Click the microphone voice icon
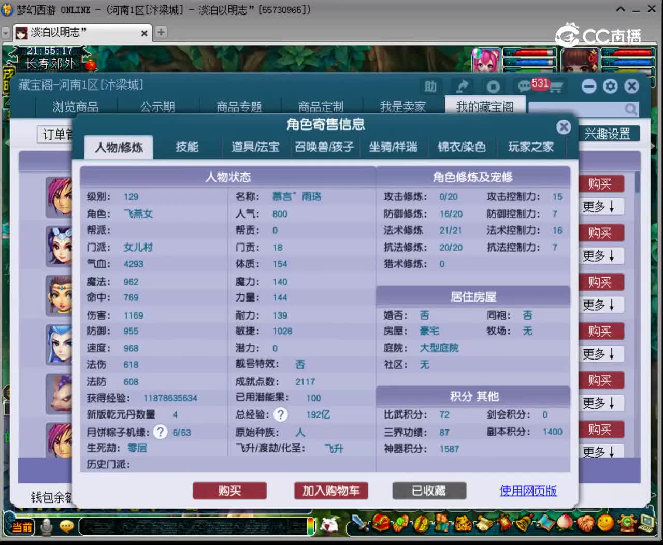 coord(47,526)
